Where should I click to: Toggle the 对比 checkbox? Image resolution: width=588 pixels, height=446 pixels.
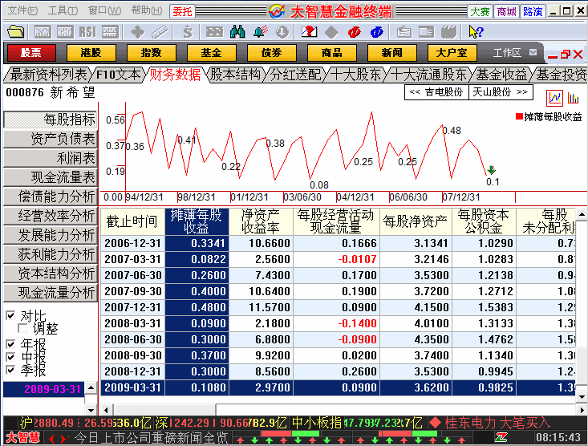coord(10,315)
